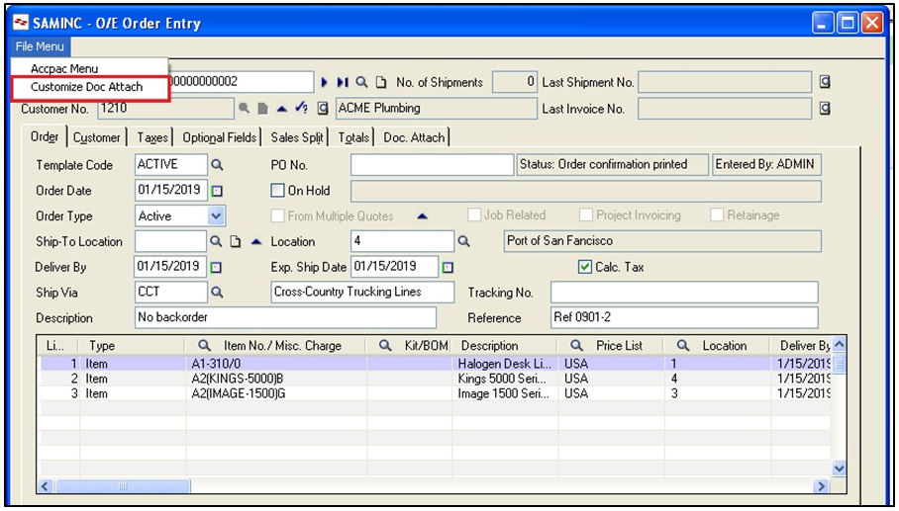Screen dimensions: 899x511
Task: Expand the Order Type dropdown
Action: [x=216, y=215]
